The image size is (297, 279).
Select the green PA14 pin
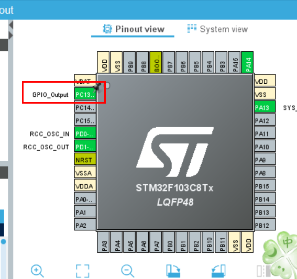click(x=247, y=62)
